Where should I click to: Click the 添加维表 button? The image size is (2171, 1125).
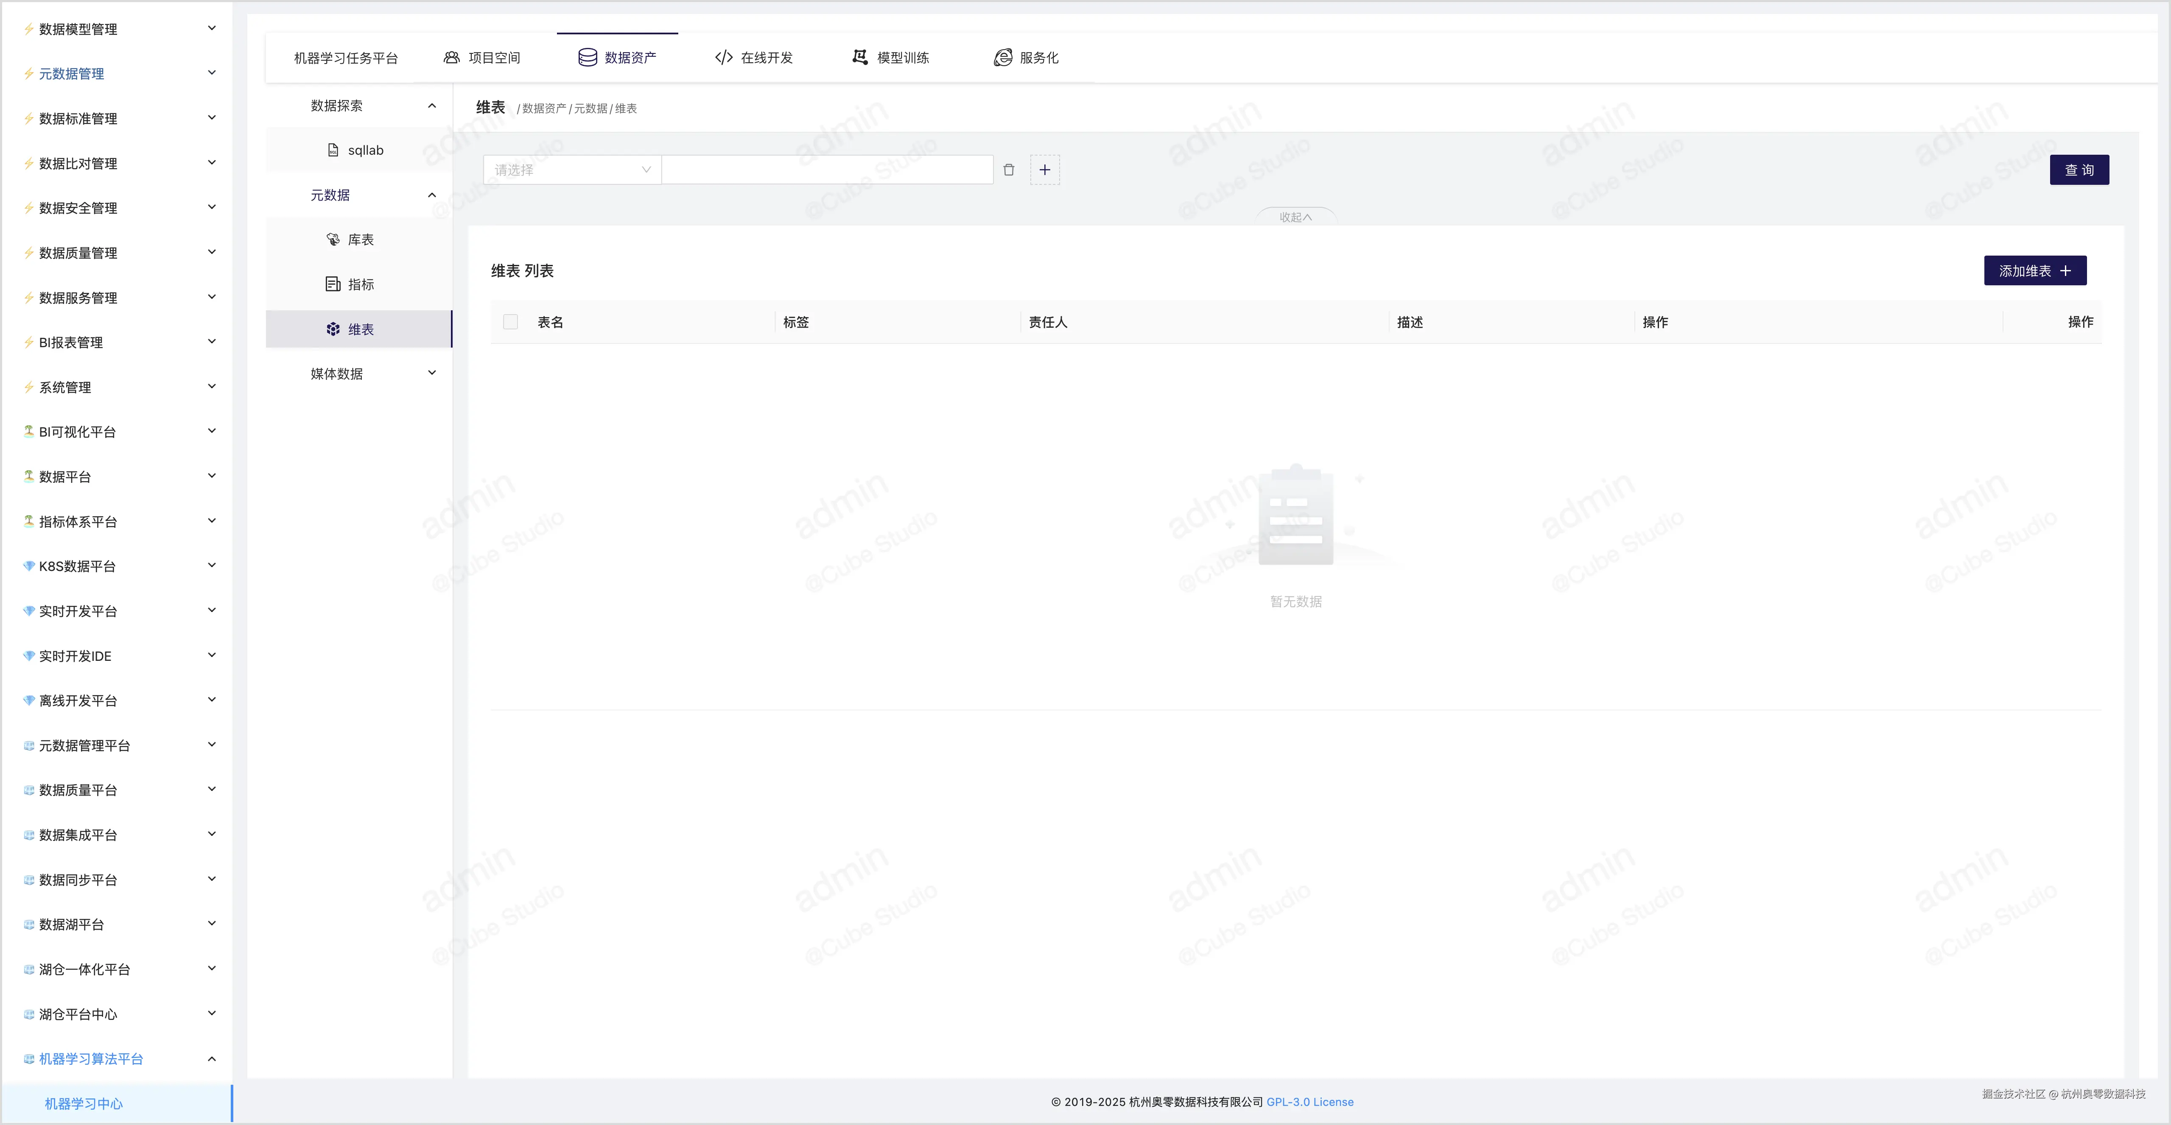click(2034, 270)
